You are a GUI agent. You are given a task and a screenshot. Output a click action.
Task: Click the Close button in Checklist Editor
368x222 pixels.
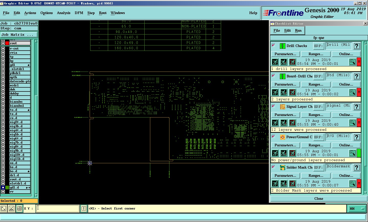tap(318, 199)
